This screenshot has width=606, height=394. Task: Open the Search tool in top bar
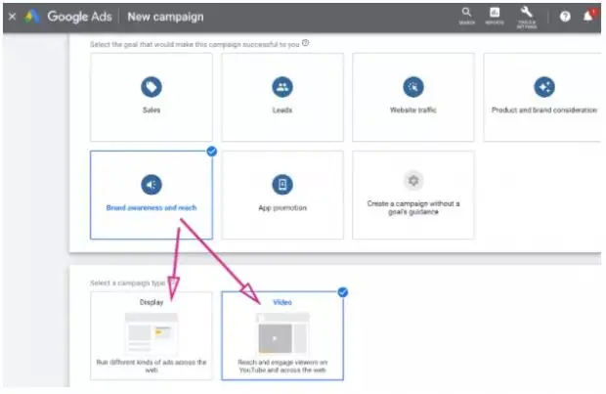[x=466, y=15]
